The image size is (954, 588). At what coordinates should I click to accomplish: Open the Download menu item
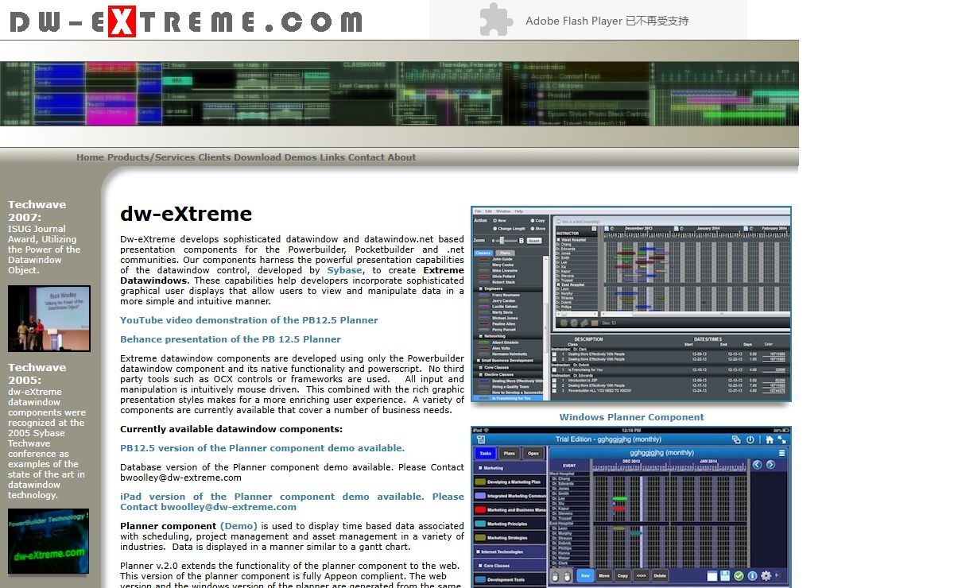[258, 157]
